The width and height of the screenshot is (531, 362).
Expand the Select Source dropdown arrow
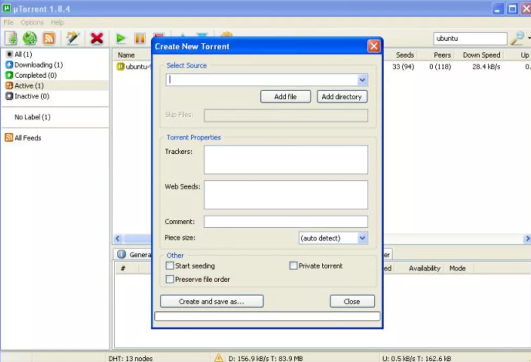[362, 80]
